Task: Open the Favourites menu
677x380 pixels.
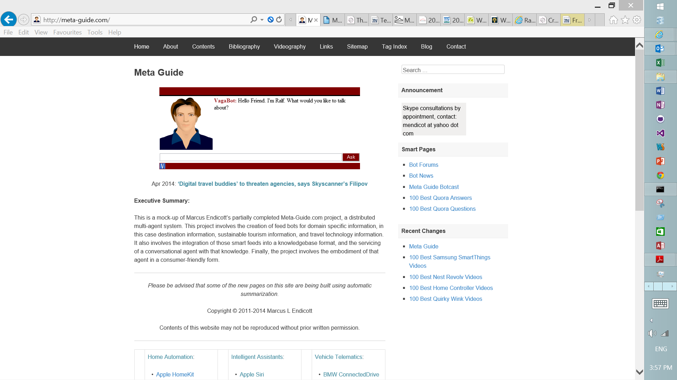Action: (67, 32)
